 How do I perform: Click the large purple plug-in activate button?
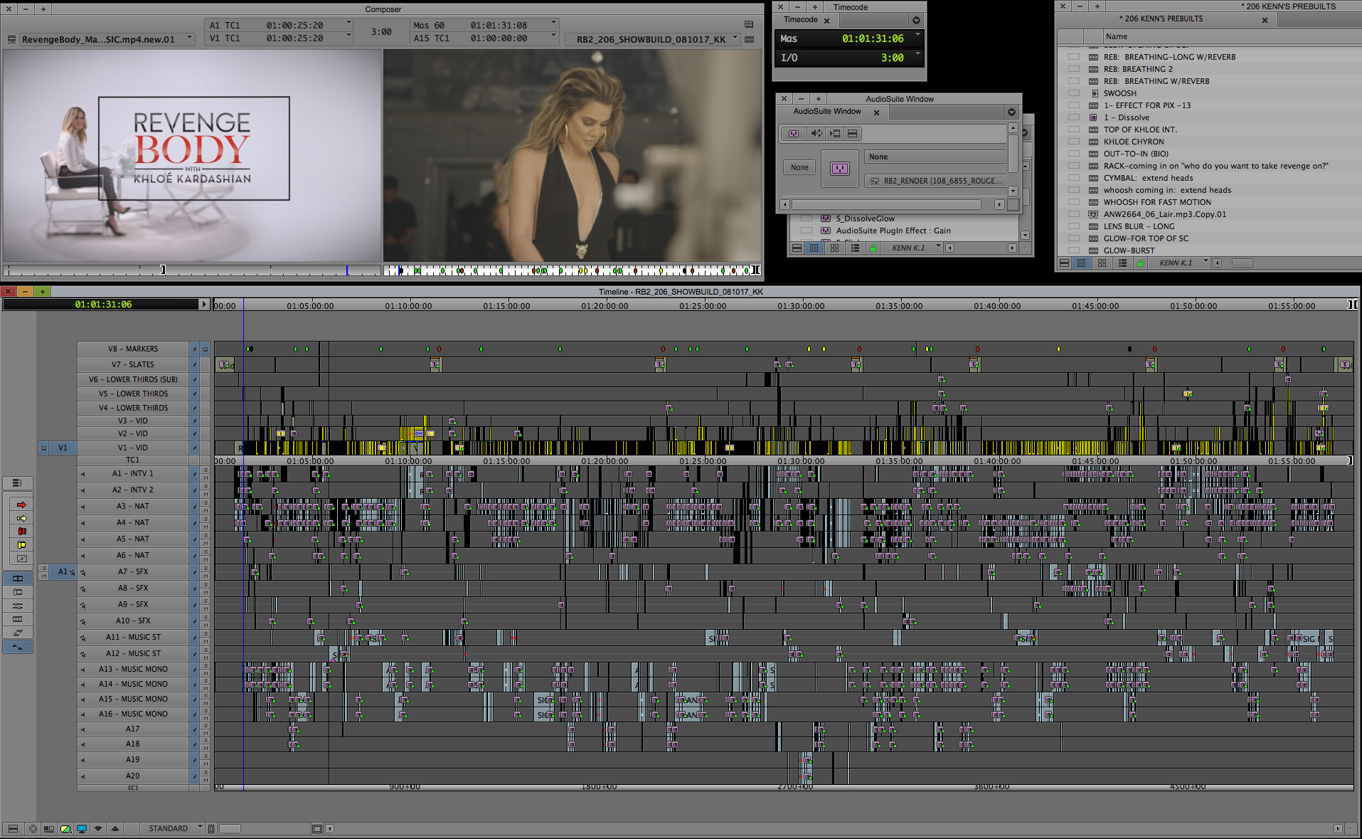(x=840, y=169)
